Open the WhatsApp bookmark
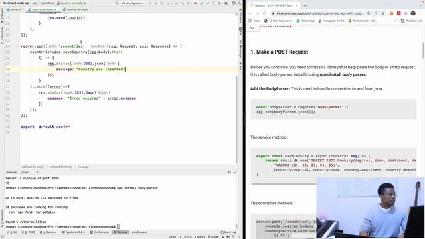Screen dimensions: 425x239 click(305, 21)
